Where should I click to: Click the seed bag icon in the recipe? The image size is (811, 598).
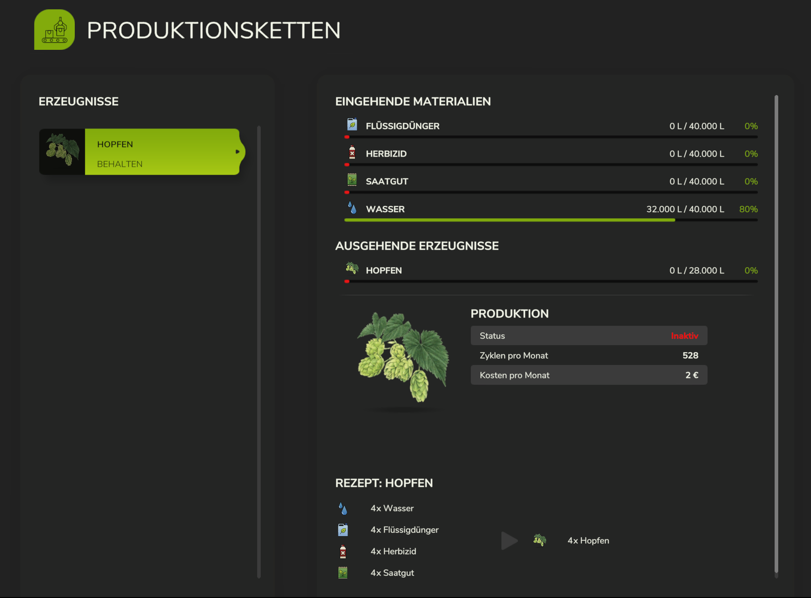coord(343,573)
